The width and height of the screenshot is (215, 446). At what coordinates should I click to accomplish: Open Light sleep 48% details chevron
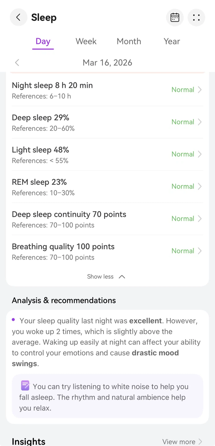(x=200, y=154)
